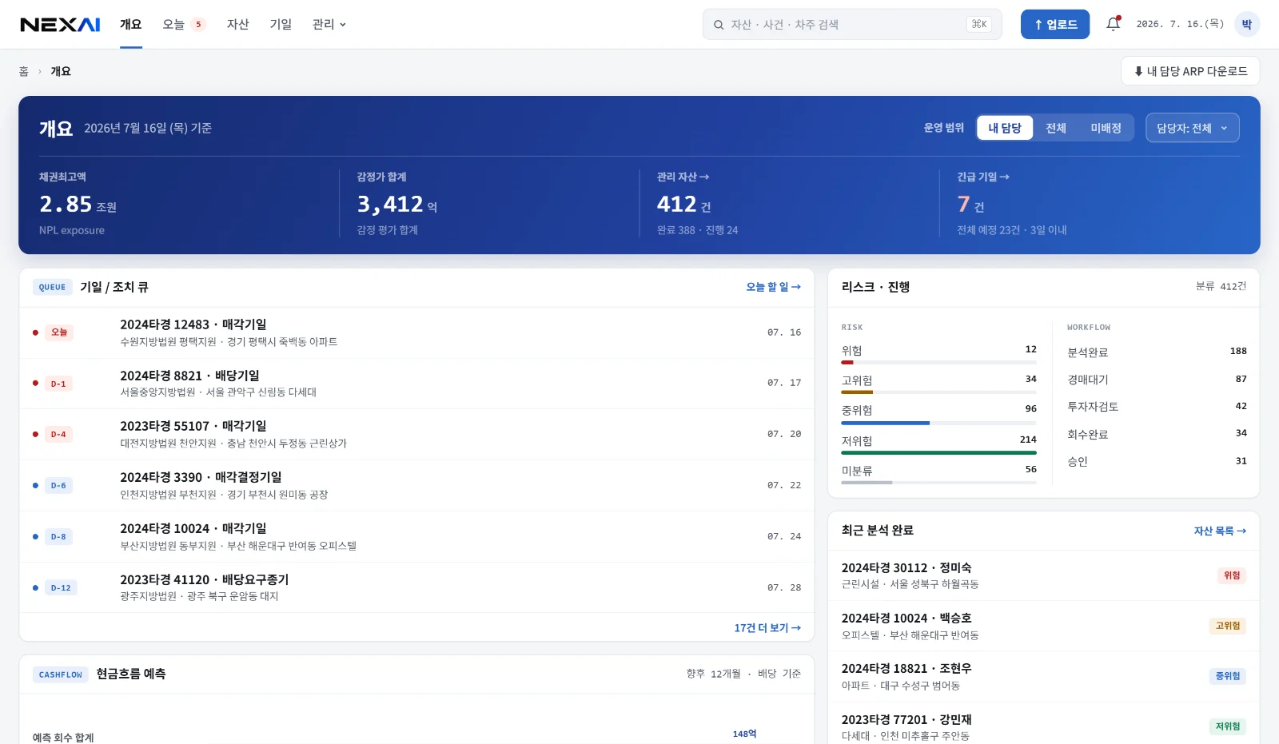The height and width of the screenshot is (744, 1279).
Task: Click the D-12 badge
Action: [x=61, y=588]
